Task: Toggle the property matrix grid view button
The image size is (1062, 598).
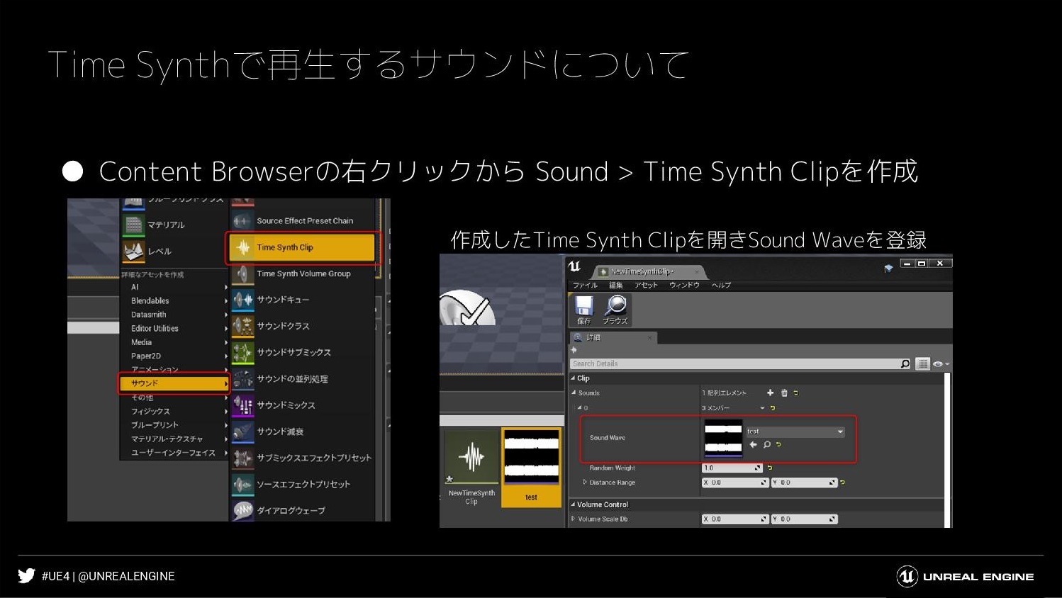Action: 922,363
